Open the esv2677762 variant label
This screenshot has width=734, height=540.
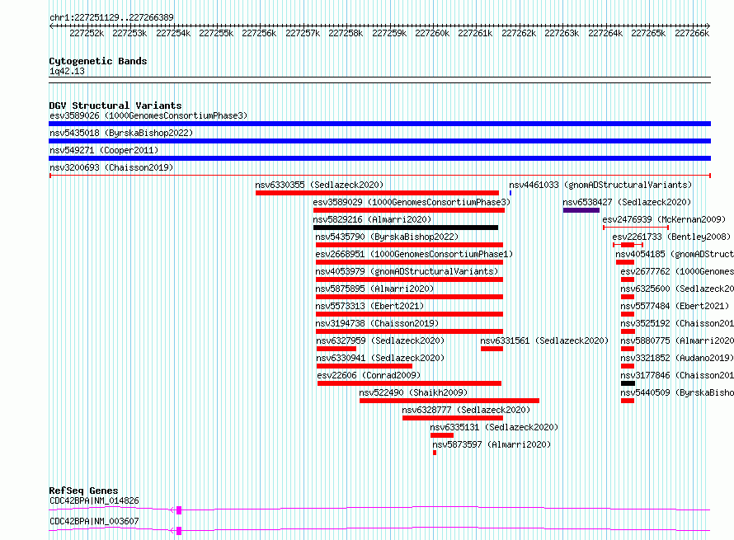(x=677, y=271)
